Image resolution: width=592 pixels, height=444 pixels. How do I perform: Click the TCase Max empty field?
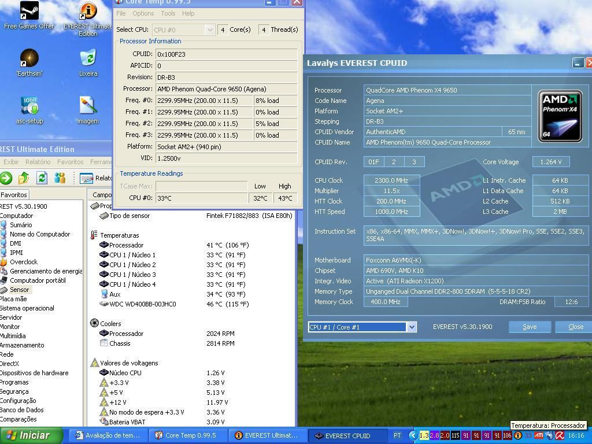pyautogui.click(x=202, y=186)
